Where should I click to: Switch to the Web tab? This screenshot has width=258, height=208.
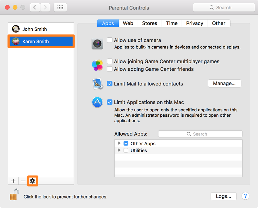tap(128, 23)
